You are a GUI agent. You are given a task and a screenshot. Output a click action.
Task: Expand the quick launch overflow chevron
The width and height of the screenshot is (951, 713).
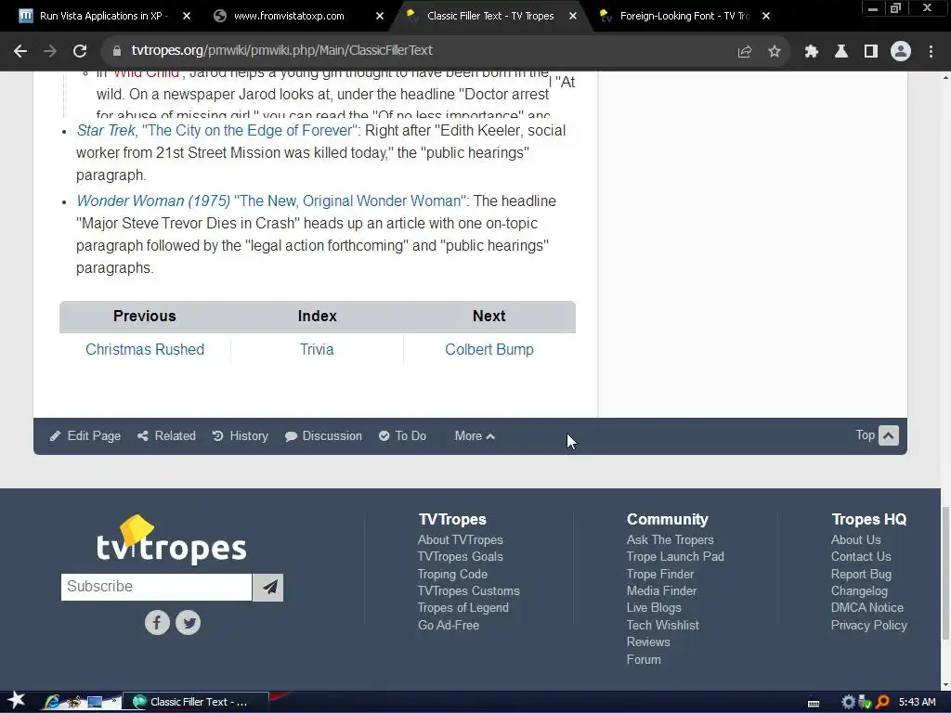tap(113, 700)
